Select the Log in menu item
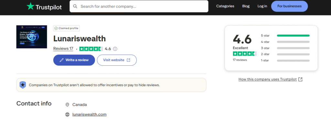331x123 pixels. coord(262,6)
